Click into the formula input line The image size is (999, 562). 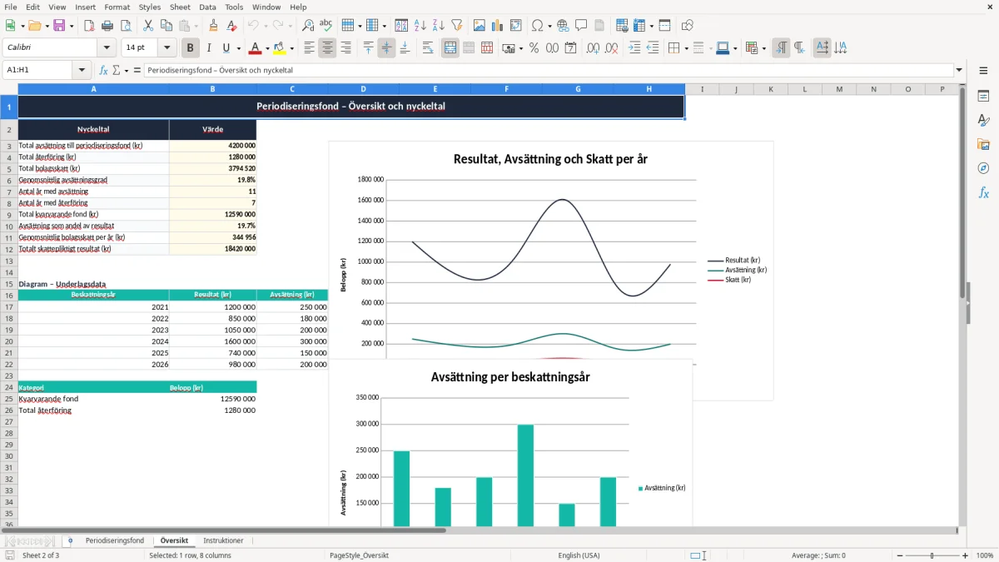coord(548,71)
